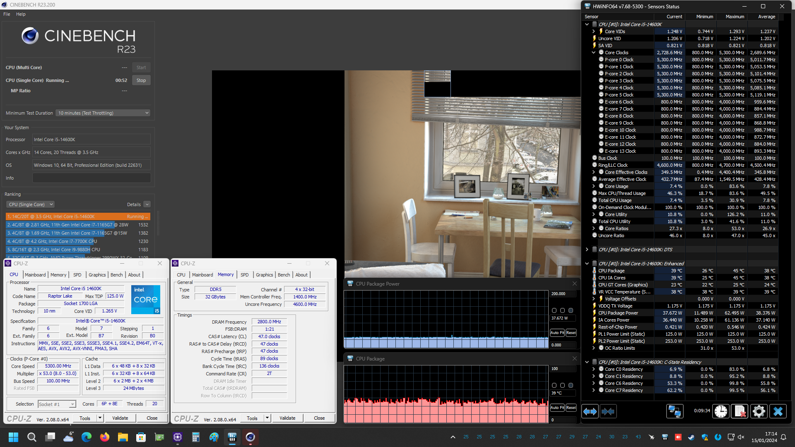Click the Cinebench Info input field

point(92,178)
